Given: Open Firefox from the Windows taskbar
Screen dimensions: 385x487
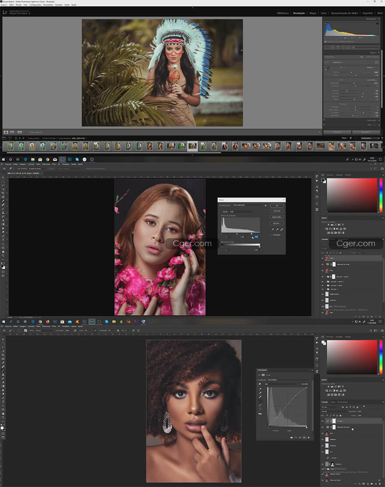Looking at the screenshot, I should tap(48, 322).
